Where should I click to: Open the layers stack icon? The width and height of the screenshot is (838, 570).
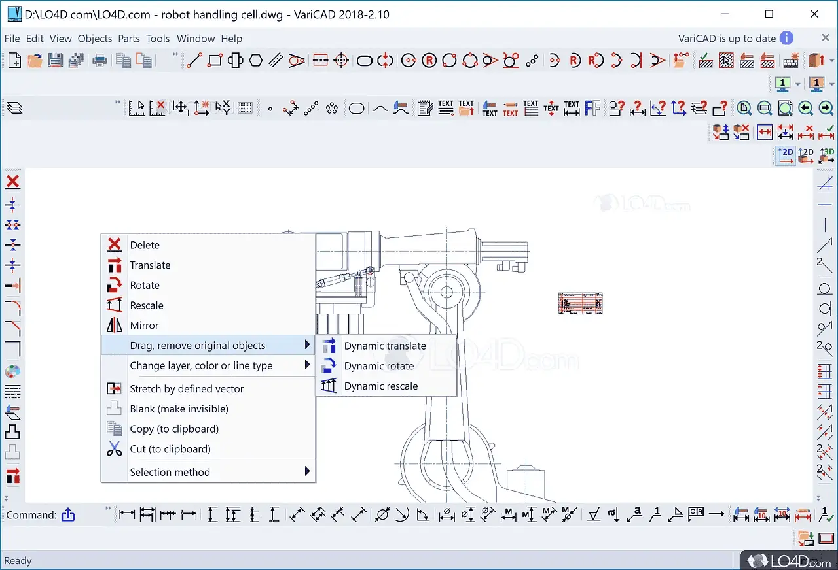14,108
